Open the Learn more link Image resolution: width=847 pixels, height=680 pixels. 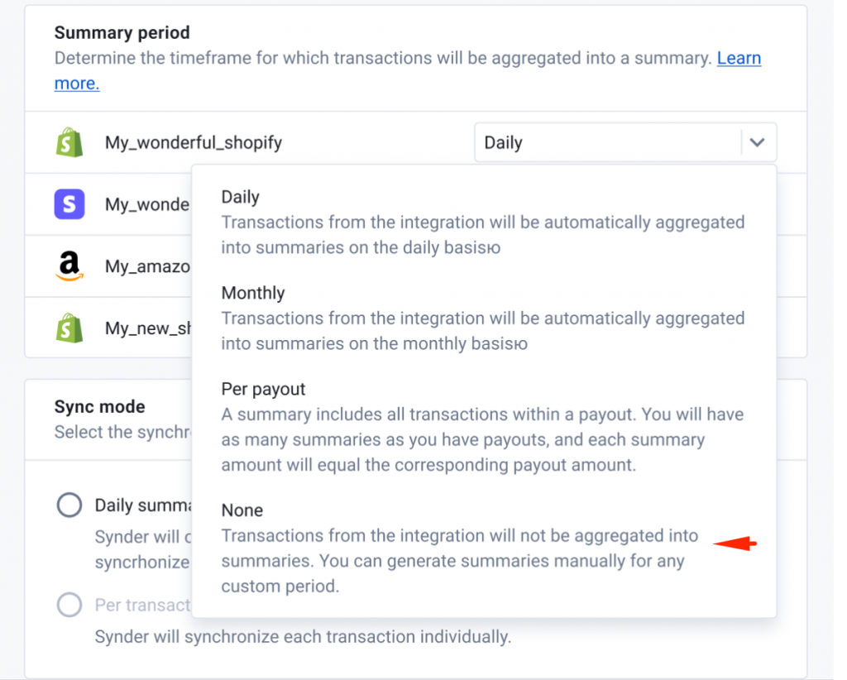[739, 59]
